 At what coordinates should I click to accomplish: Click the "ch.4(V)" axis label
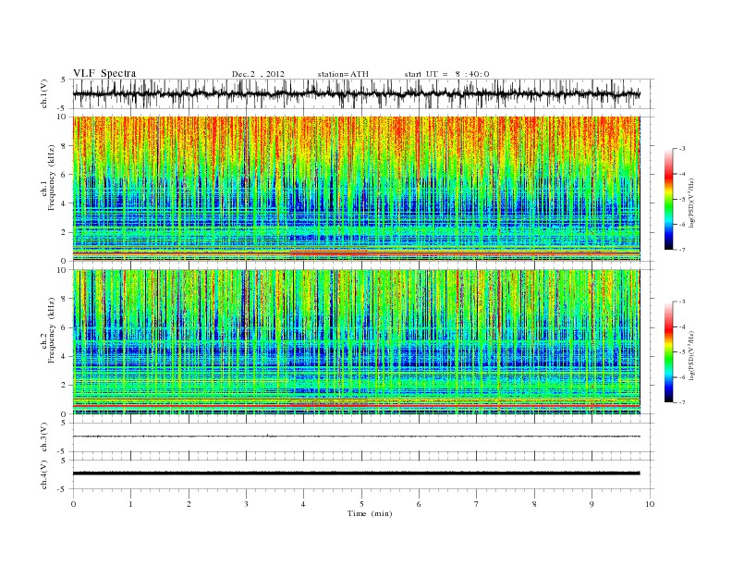pos(43,474)
